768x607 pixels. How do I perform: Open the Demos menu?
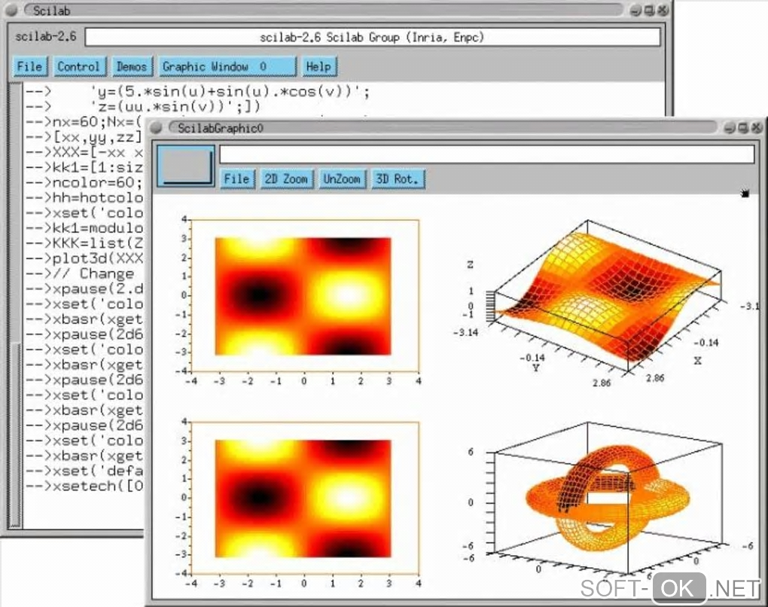(x=132, y=66)
